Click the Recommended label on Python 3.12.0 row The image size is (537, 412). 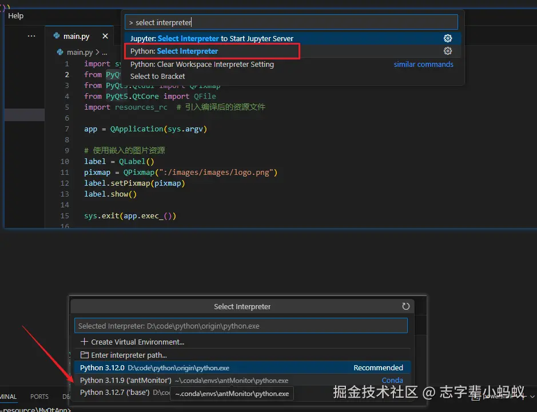[378, 367]
